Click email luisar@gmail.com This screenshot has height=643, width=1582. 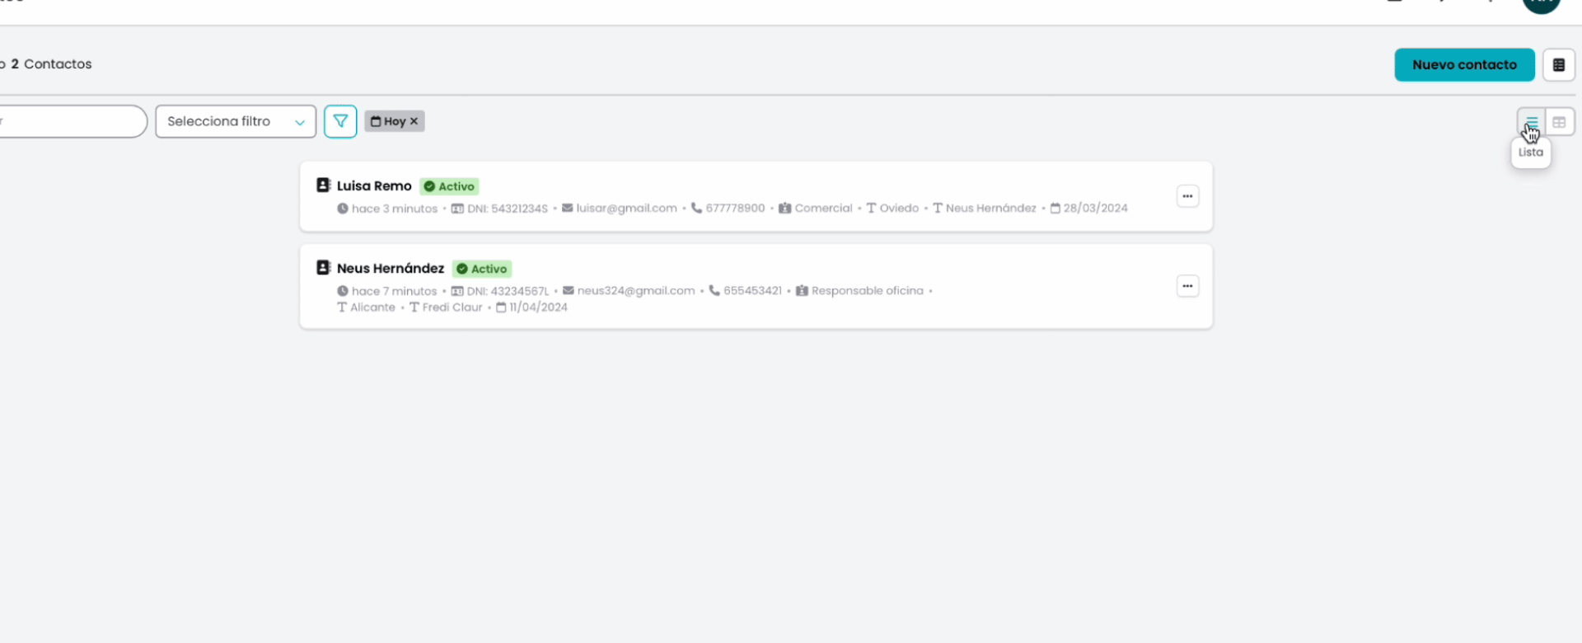(x=626, y=209)
